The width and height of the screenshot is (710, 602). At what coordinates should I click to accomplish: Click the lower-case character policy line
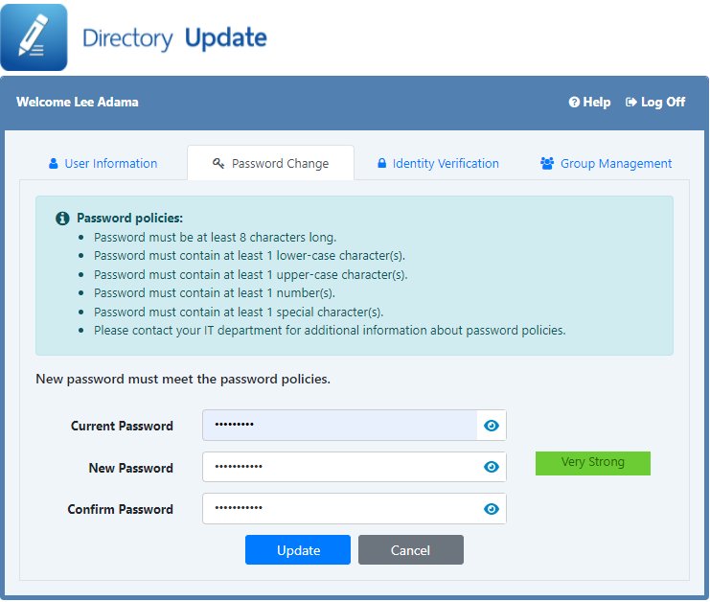[249, 256]
